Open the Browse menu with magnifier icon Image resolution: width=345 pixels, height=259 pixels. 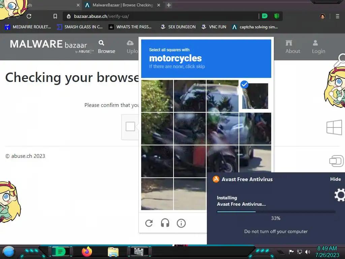(x=106, y=47)
